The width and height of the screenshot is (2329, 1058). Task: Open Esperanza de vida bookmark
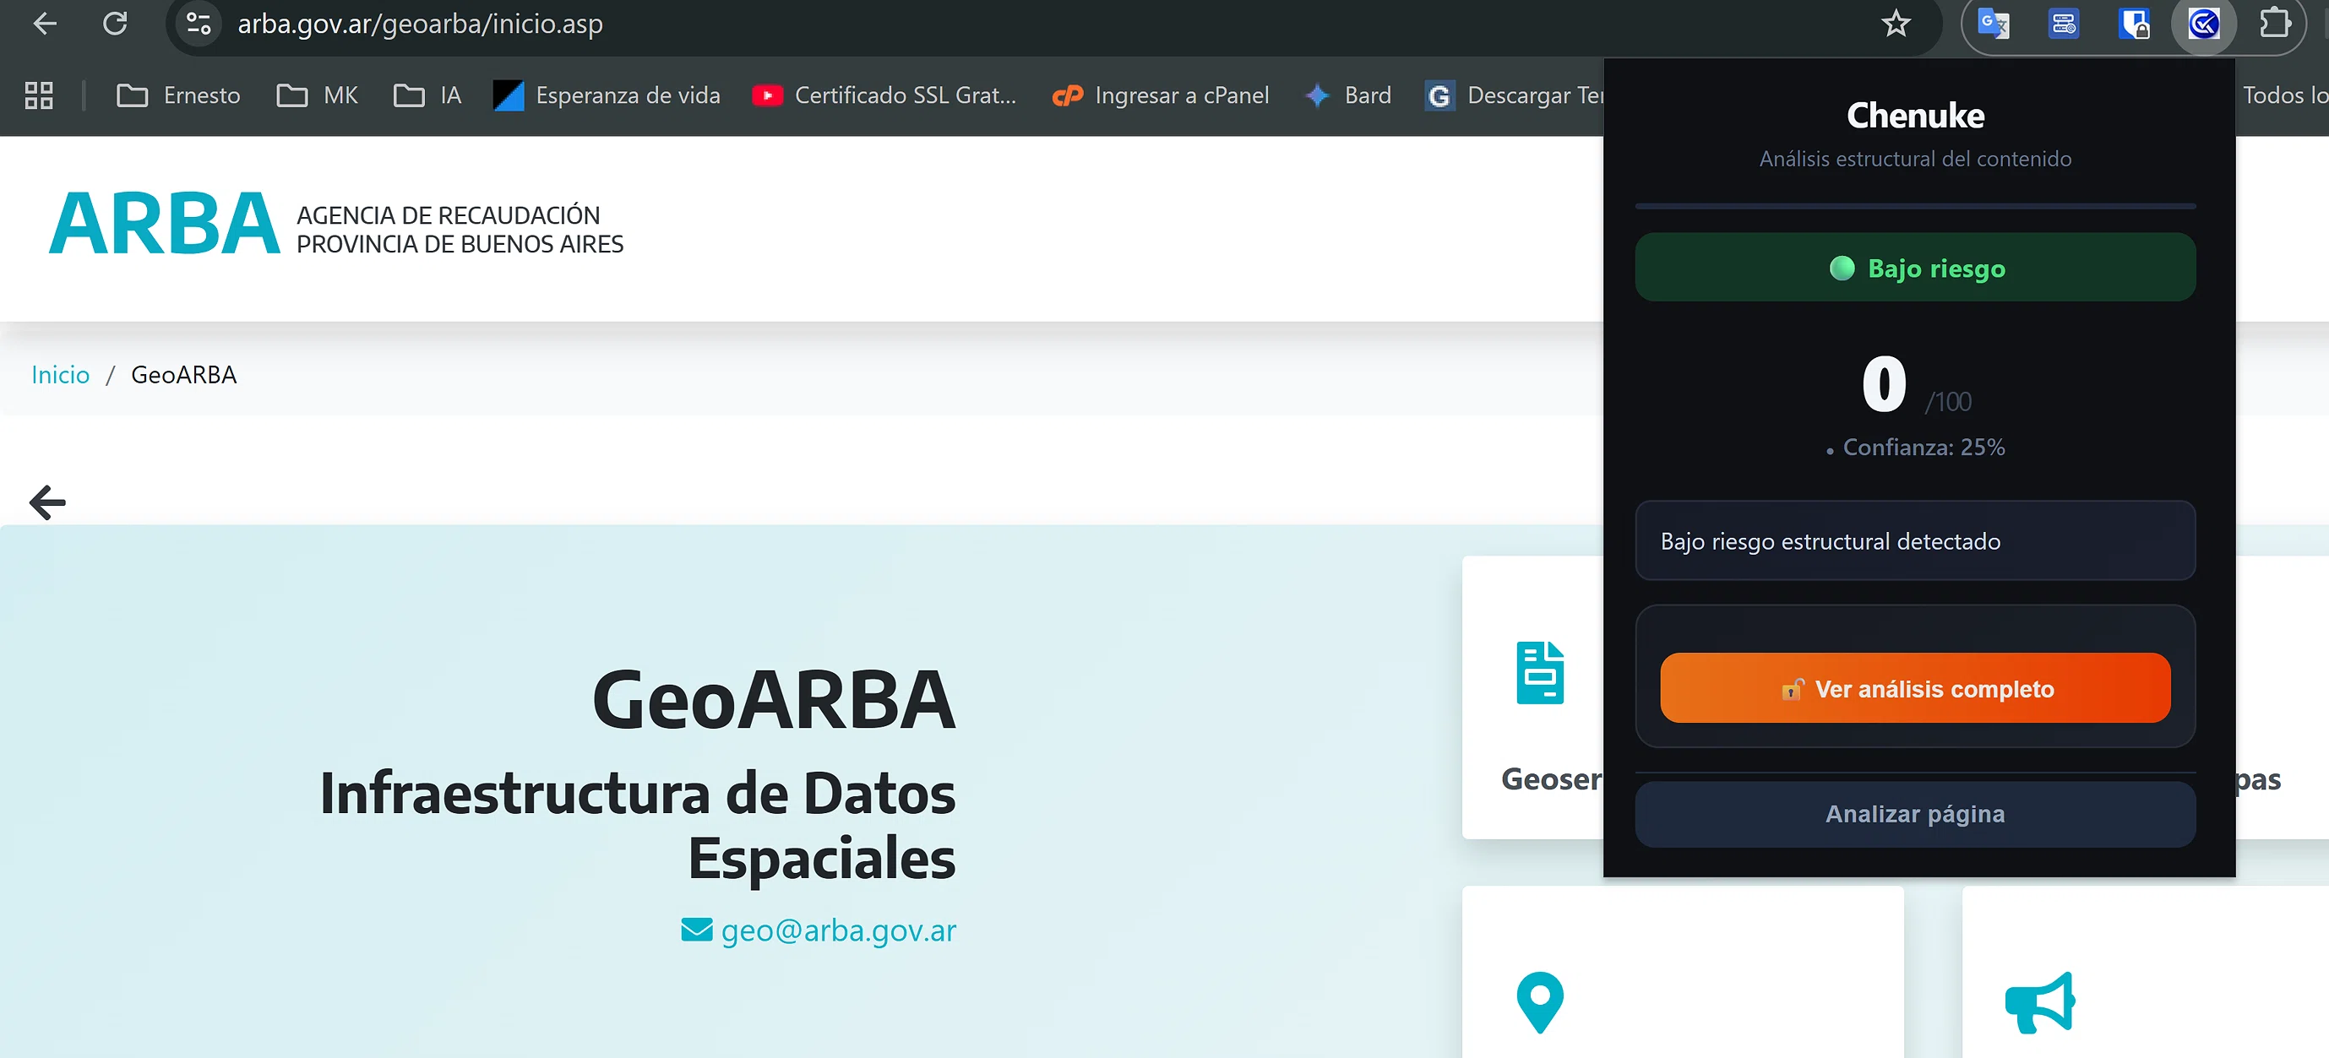point(606,95)
